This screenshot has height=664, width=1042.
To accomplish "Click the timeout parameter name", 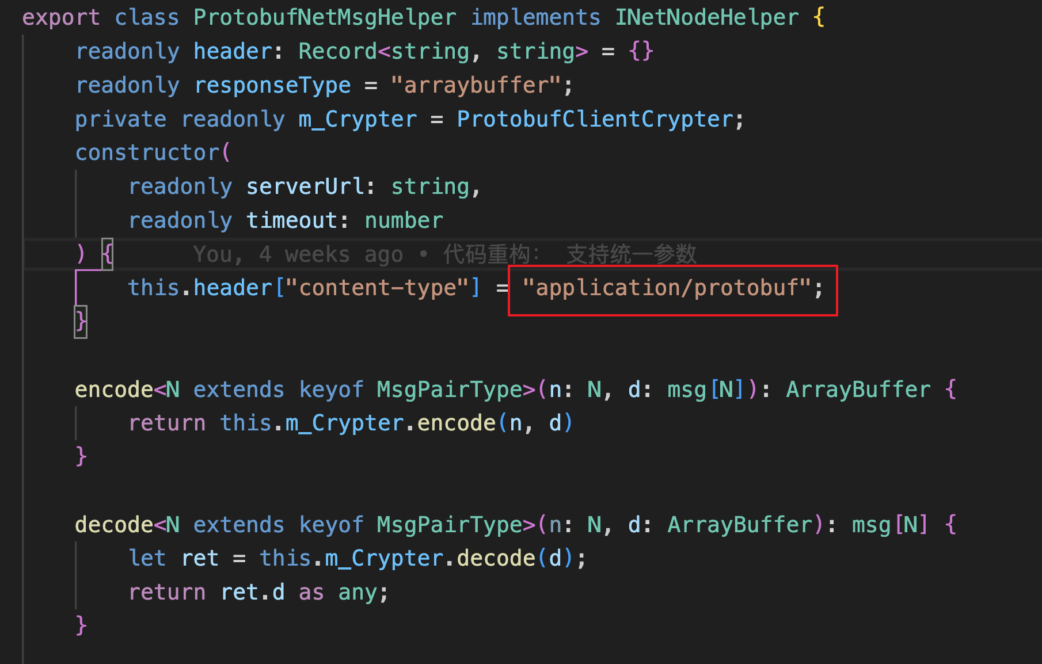I will 292,220.
